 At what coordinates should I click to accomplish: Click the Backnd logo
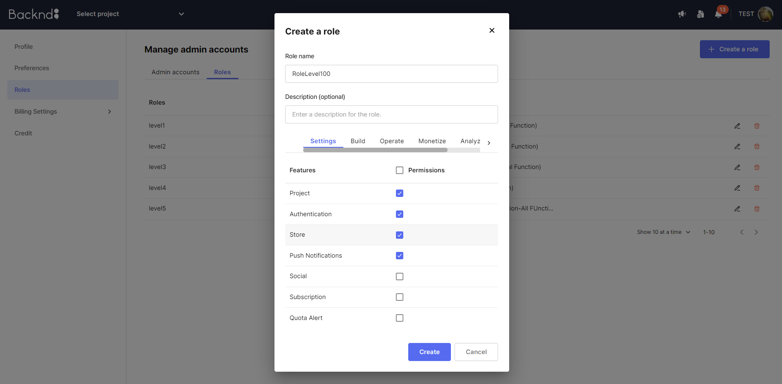[x=34, y=14]
